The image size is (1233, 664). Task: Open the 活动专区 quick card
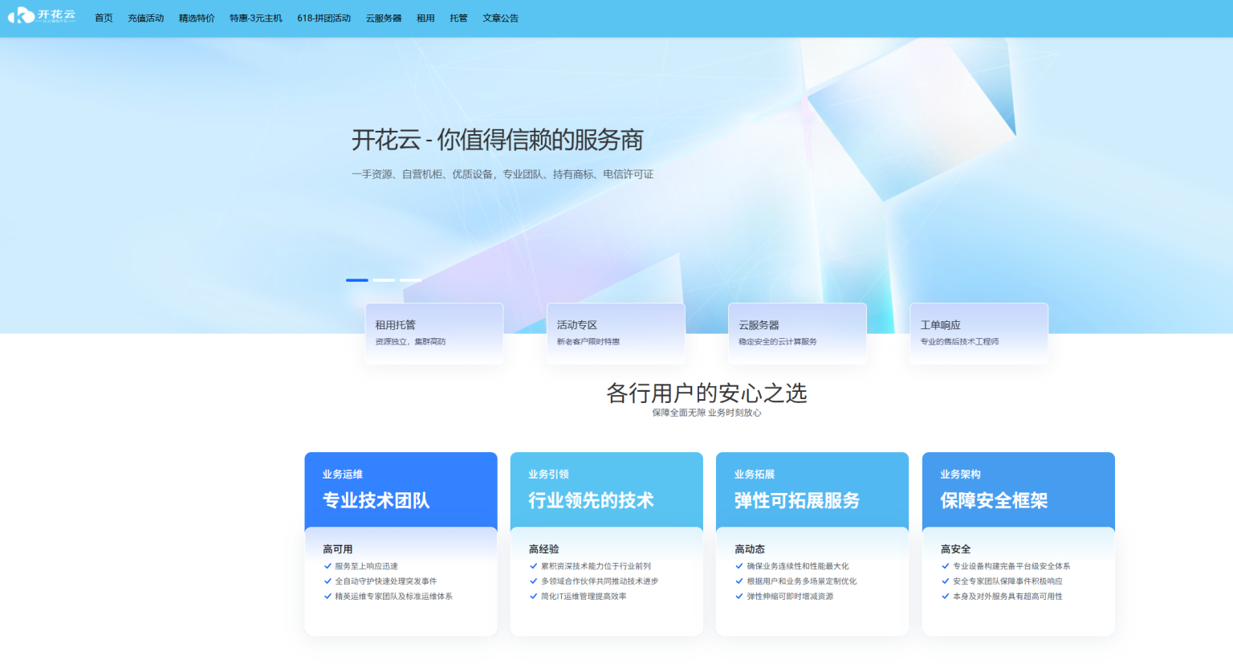coord(616,333)
